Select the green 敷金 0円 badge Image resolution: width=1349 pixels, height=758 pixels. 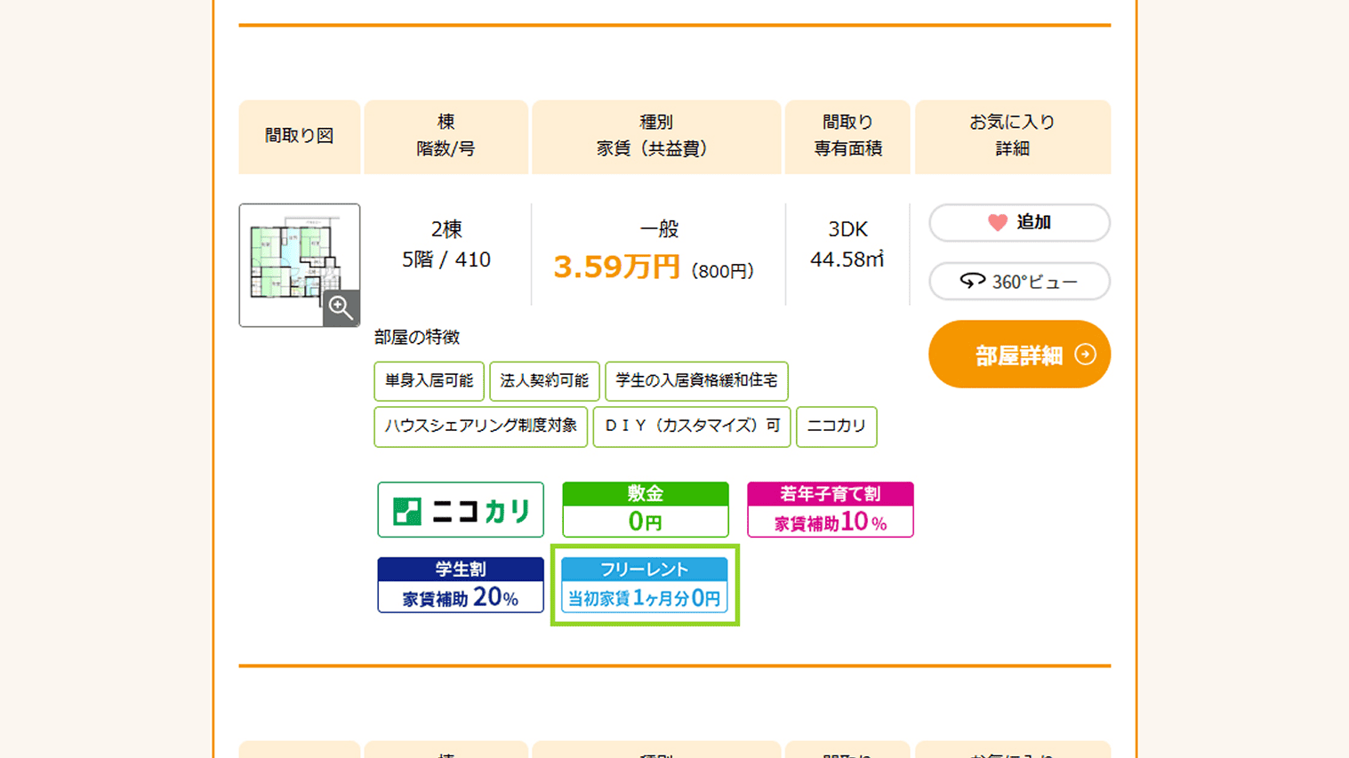[645, 508]
